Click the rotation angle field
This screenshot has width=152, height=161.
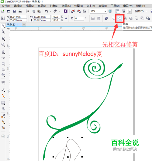point(79,19)
